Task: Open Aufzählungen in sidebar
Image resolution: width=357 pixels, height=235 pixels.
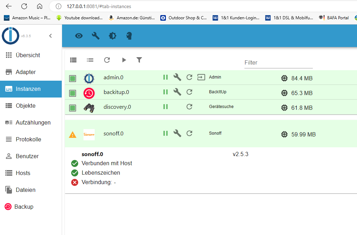Action: 31,122
